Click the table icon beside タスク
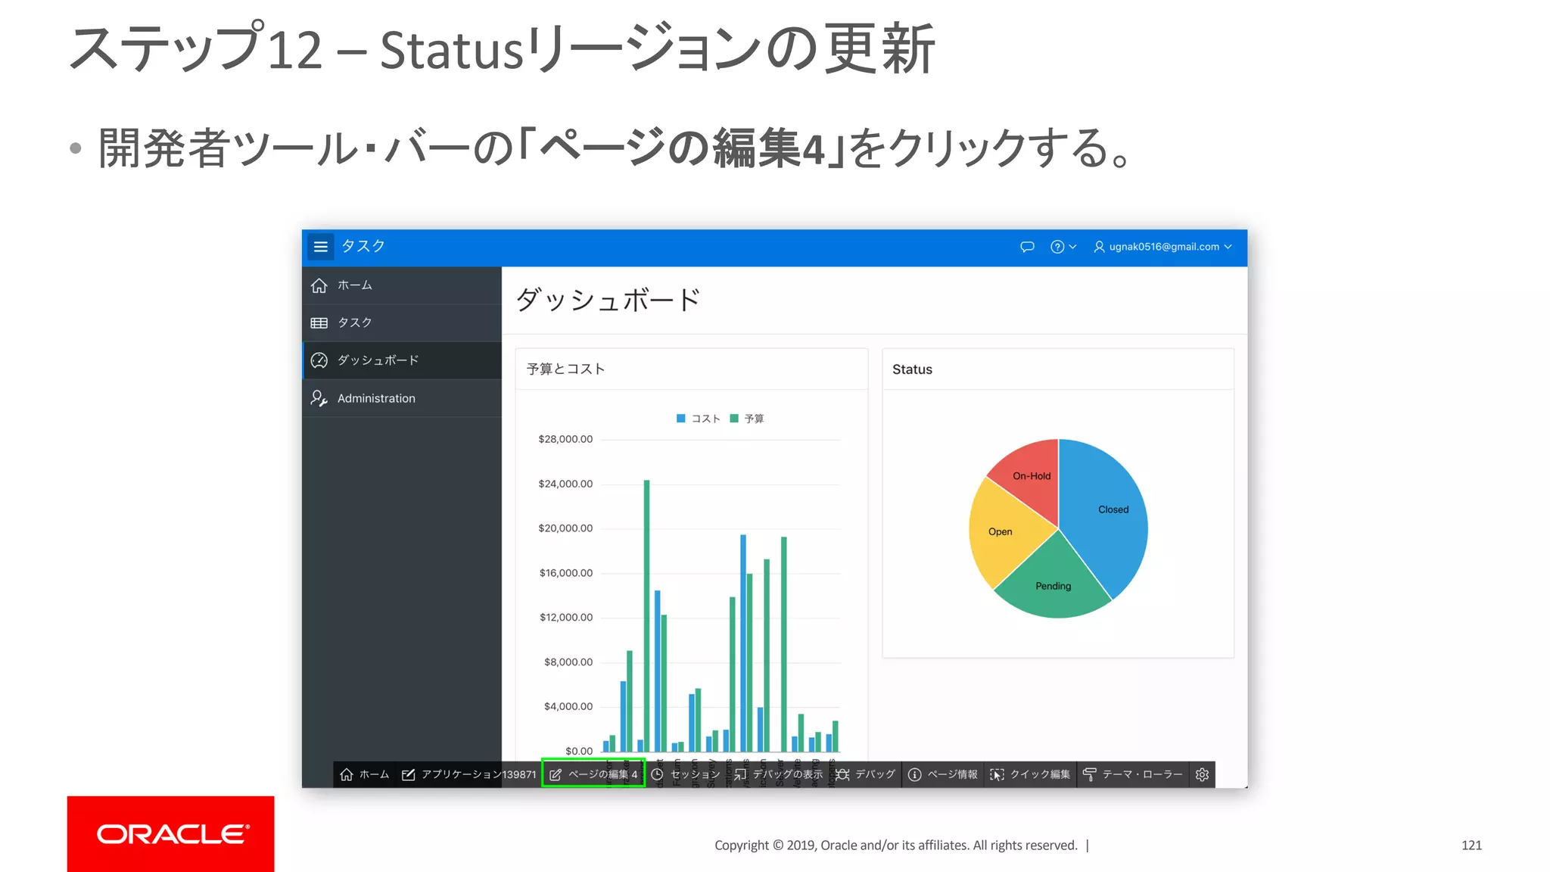 [x=319, y=323]
